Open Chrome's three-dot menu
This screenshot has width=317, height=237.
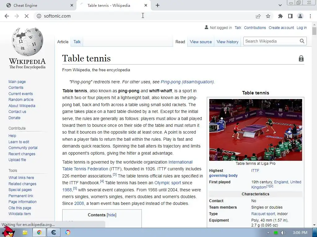pos(310,16)
